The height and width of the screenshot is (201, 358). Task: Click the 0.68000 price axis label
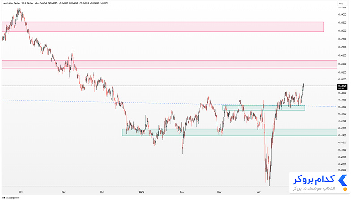tap(342, 31)
